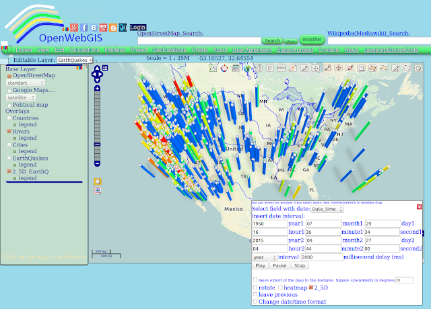Open the Calculations menu

point(84,50)
